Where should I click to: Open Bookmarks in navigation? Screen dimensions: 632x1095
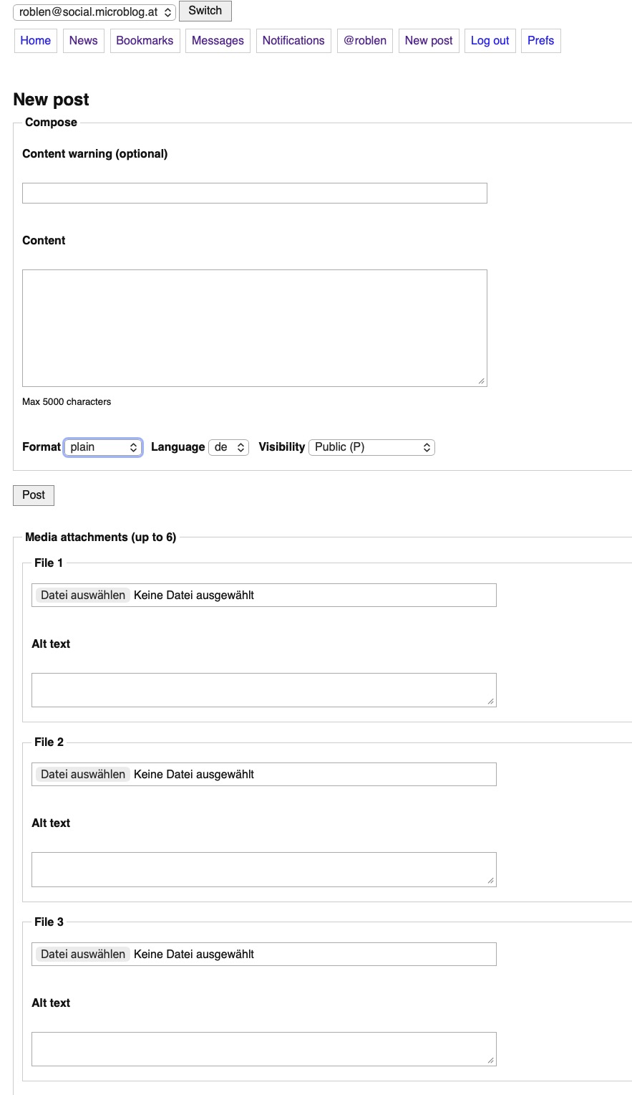(x=145, y=41)
